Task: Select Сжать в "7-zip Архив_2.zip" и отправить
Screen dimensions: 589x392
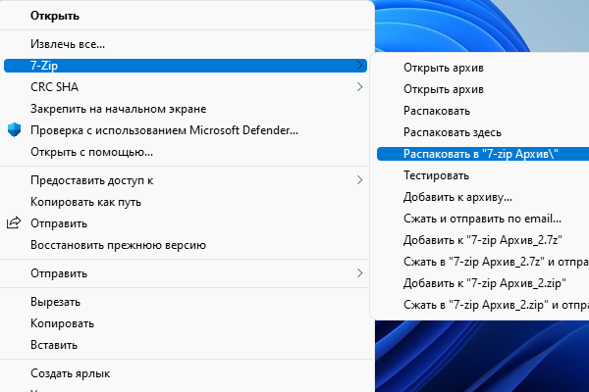Action: point(483,305)
